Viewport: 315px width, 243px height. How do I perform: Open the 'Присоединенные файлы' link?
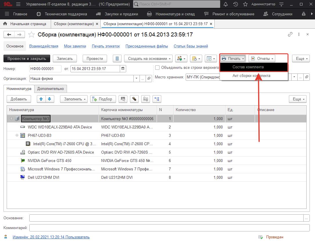click(146, 46)
